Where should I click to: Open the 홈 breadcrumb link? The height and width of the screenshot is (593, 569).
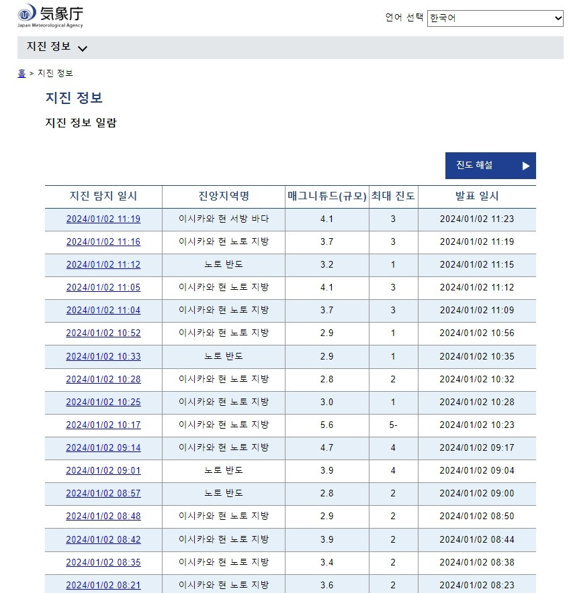click(21, 73)
